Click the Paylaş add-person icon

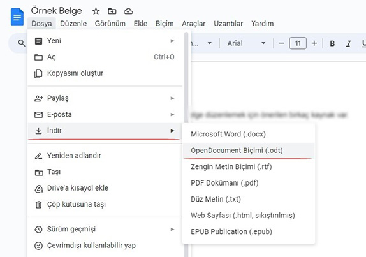click(x=39, y=98)
